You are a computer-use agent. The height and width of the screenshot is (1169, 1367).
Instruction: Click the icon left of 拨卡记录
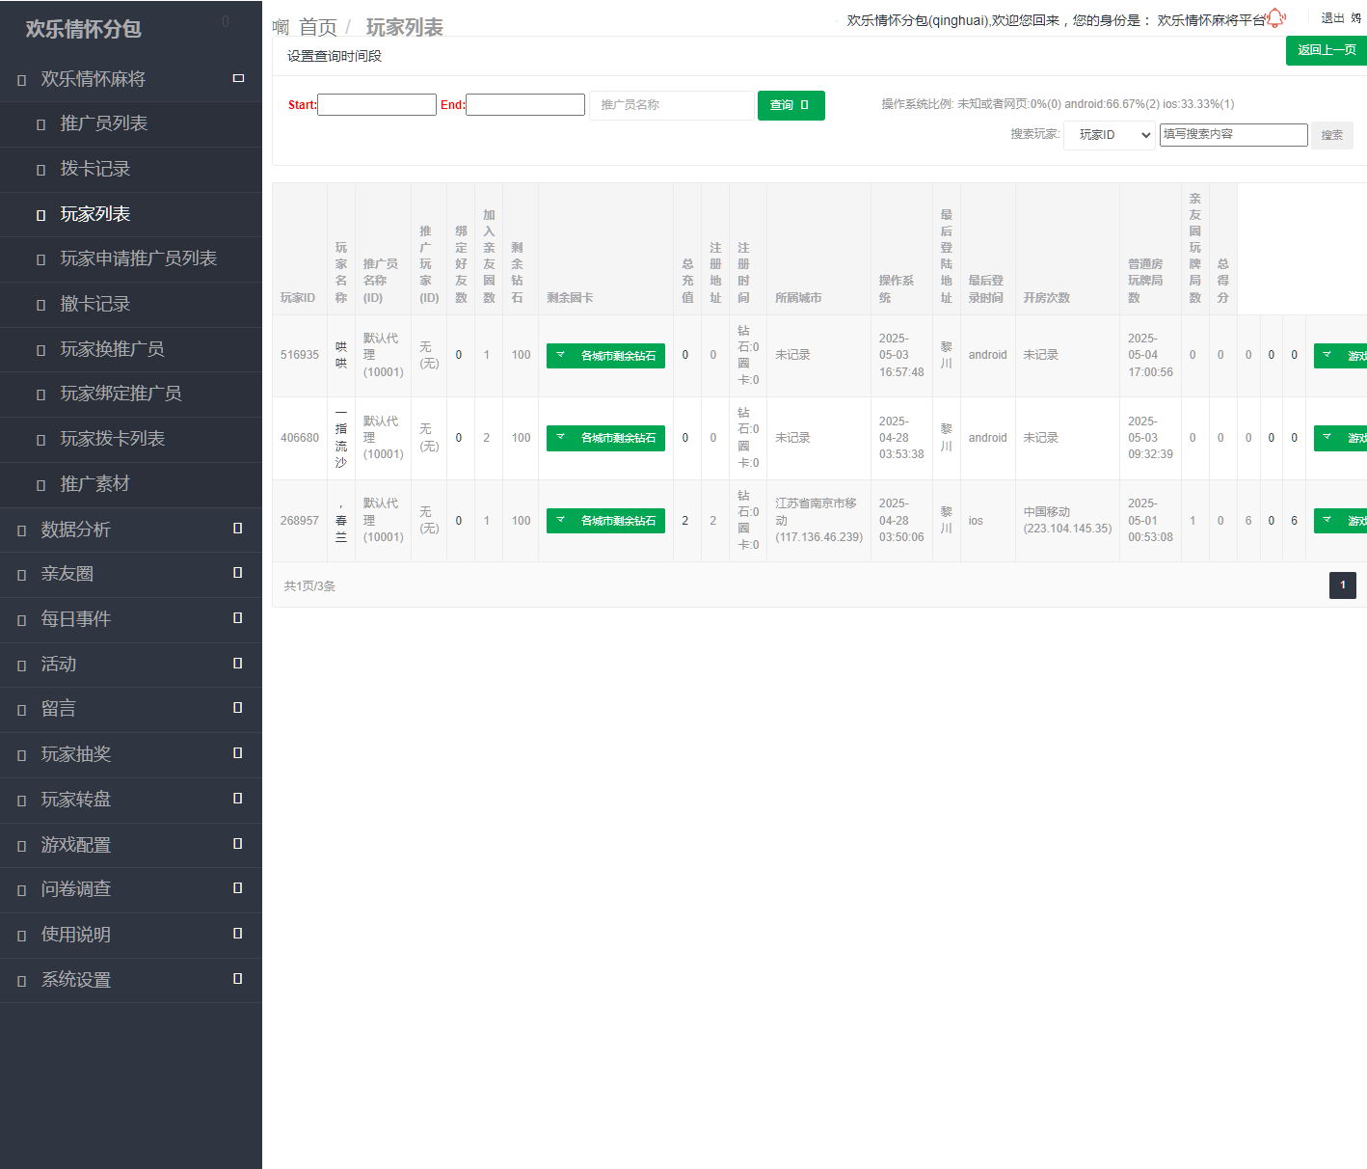tap(40, 170)
